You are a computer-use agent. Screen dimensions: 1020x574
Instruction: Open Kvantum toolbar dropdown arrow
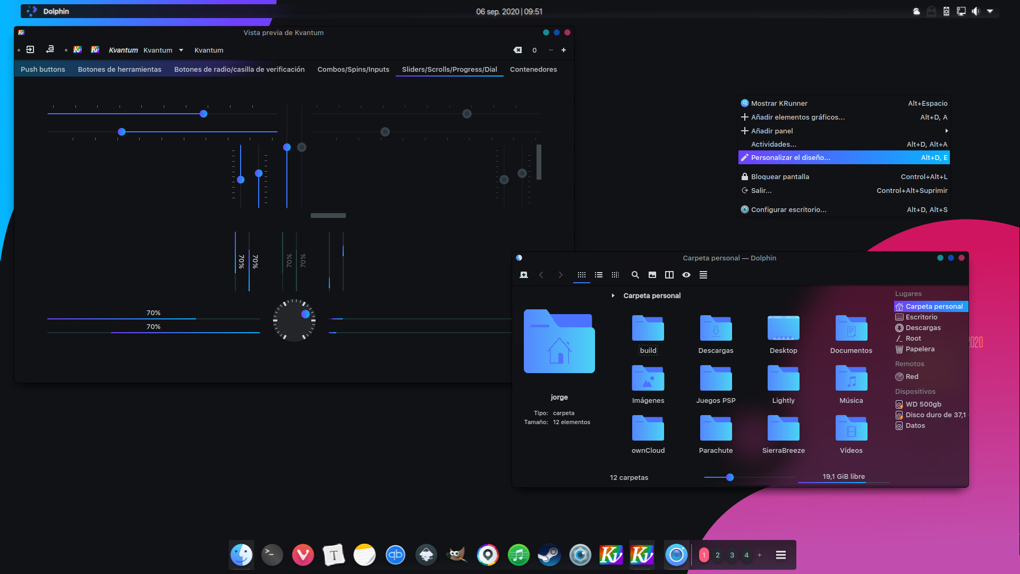181,50
